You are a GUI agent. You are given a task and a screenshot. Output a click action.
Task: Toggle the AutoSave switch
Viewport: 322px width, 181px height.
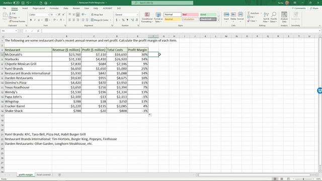point(16,3)
